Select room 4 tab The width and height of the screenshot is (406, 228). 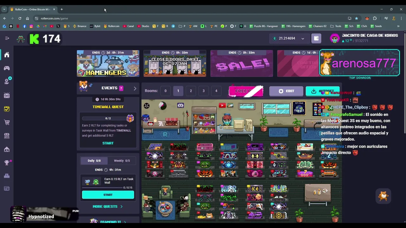(216, 91)
